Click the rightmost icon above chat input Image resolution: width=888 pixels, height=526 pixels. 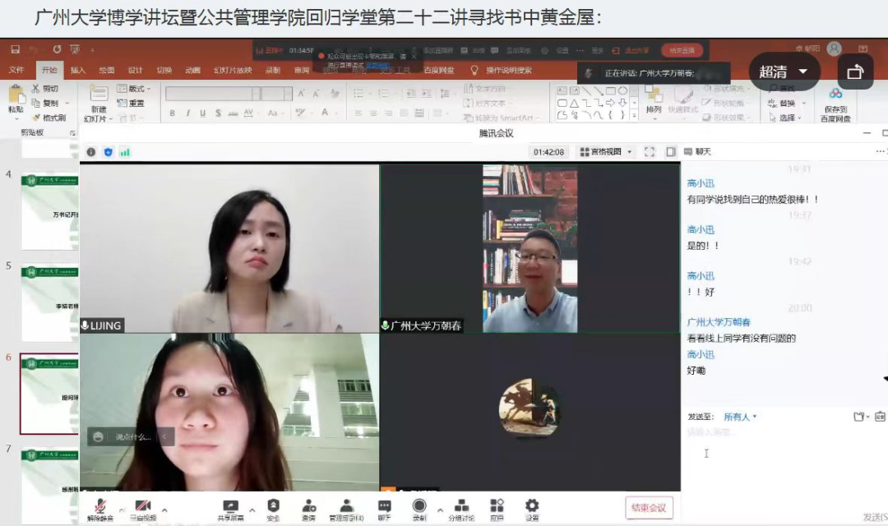[880, 417]
